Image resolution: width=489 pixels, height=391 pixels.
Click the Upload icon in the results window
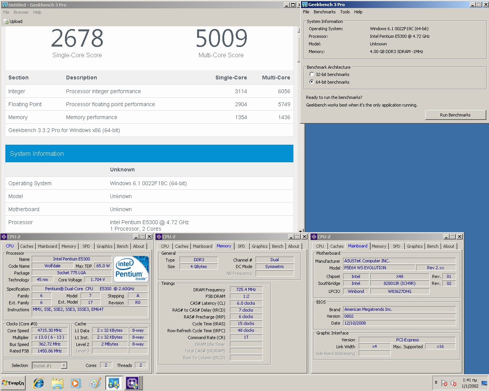pyautogui.click(x=6, y=21)
